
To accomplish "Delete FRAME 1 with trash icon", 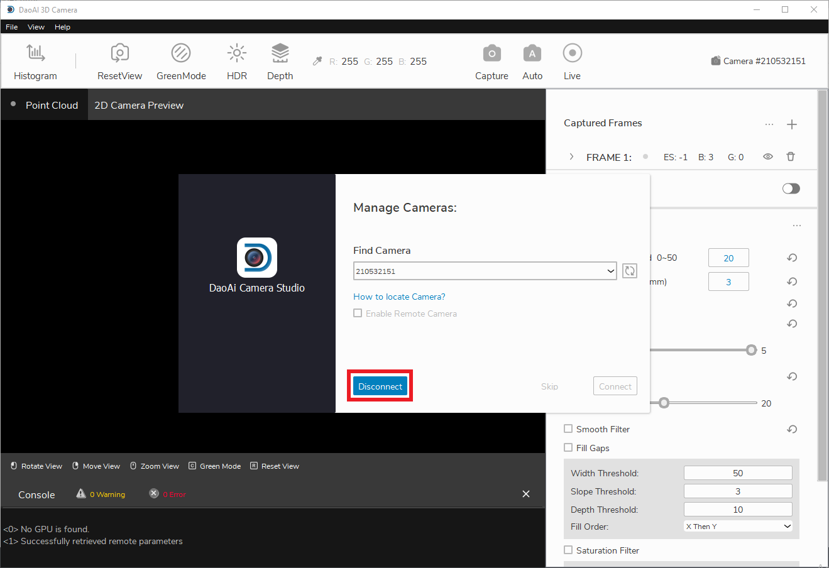I will point(791,157).
